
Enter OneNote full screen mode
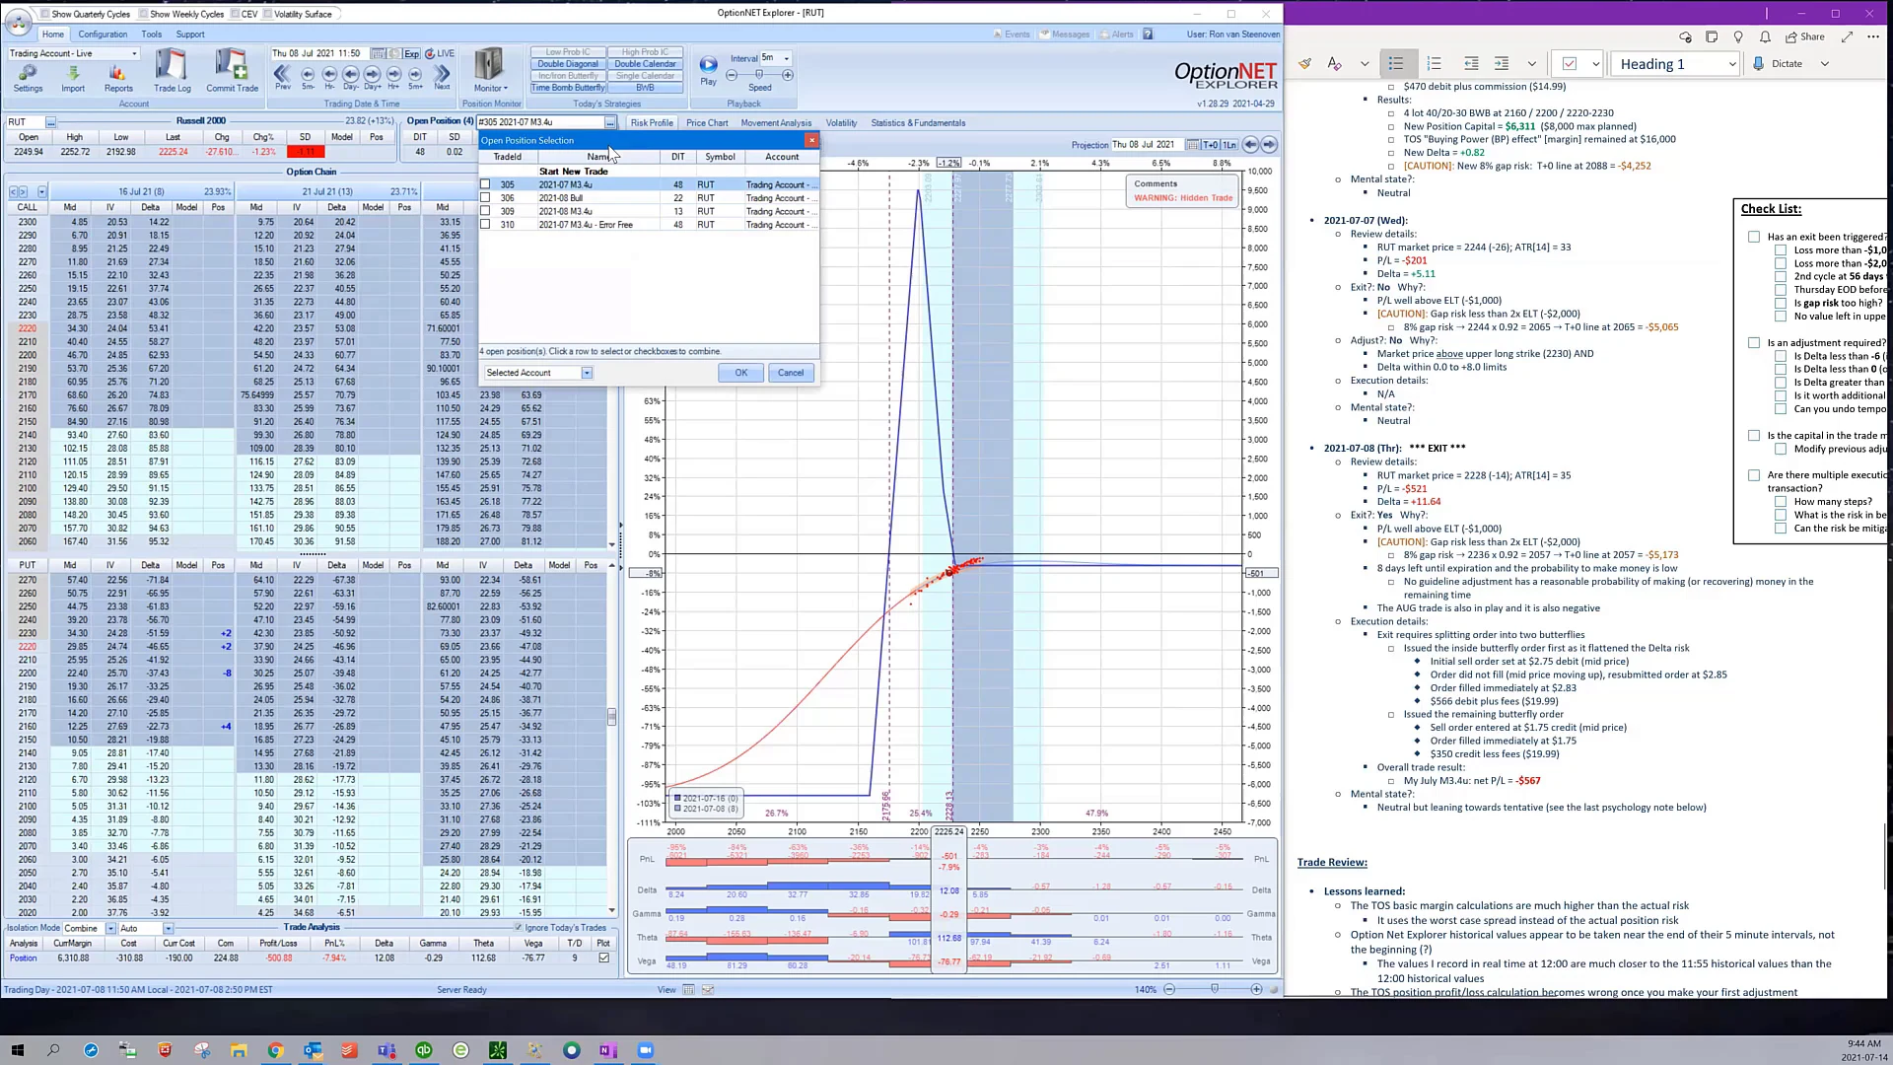click(1847, 36)
